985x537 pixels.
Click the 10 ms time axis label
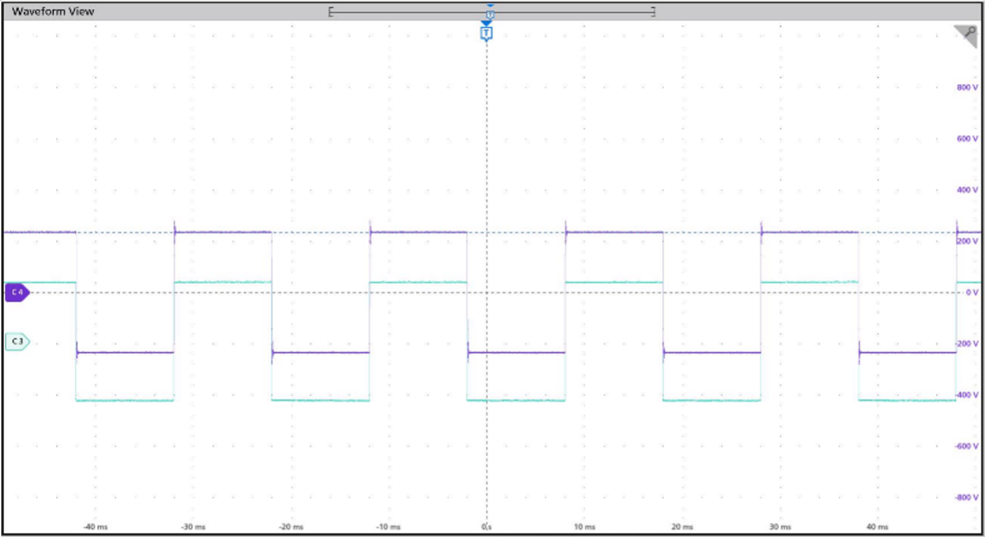coord(584,527)
